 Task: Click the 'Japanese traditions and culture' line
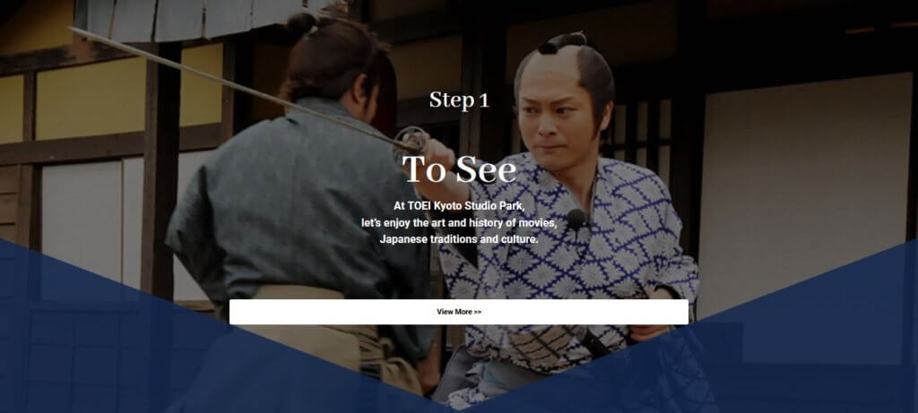[x=459, y=239]
